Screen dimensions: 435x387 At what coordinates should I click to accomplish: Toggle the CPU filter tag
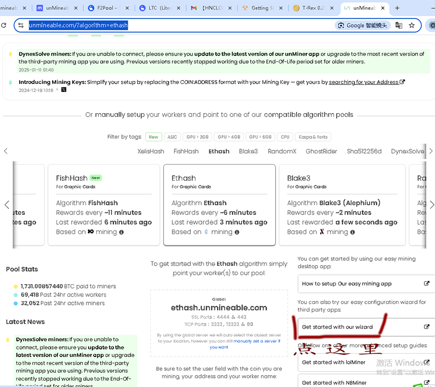(285, 137)
